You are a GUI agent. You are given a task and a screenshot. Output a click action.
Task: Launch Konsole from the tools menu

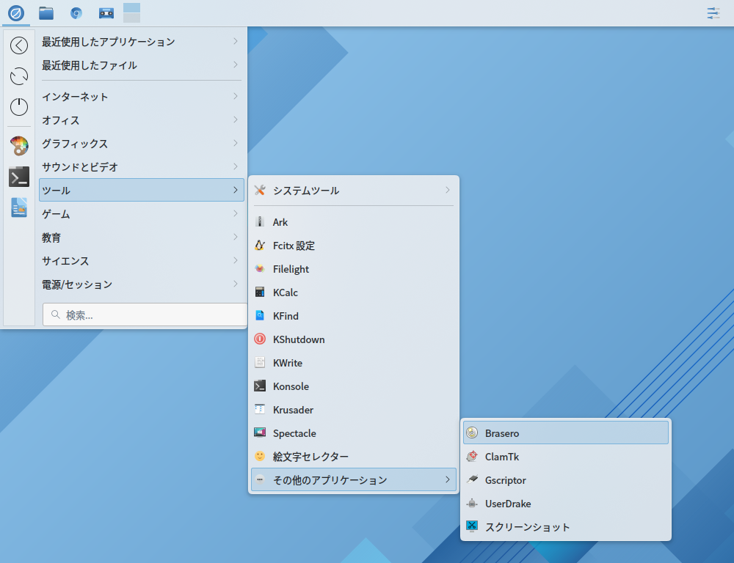(x=354, y=386)
